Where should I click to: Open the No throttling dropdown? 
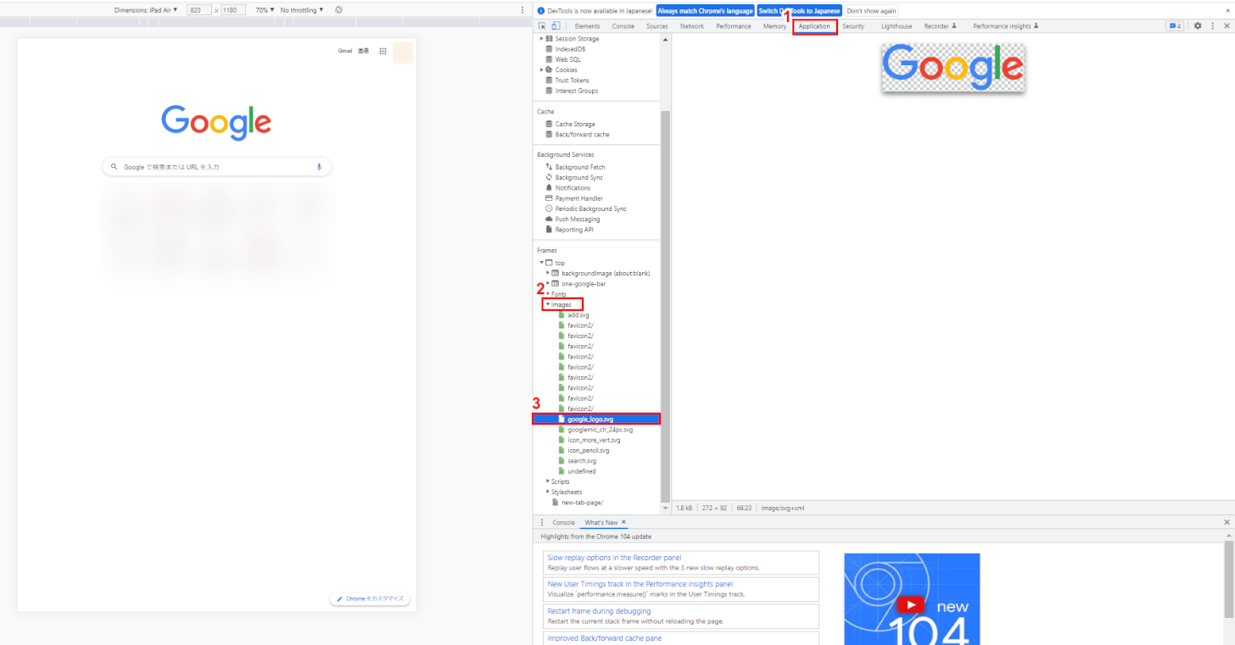pyautogui.click(x=302, y=10)
